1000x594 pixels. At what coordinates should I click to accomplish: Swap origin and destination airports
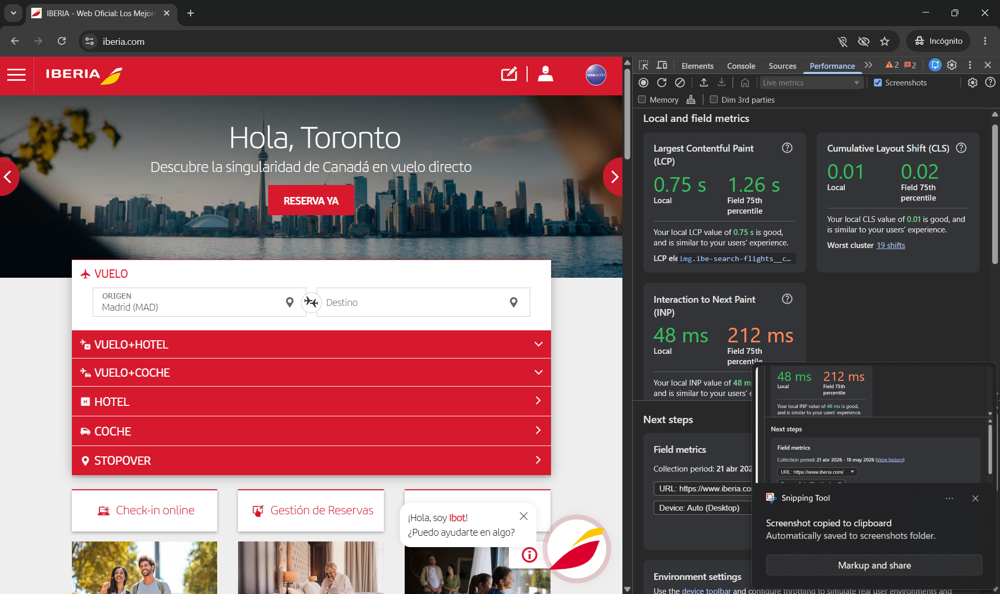tap(311, 302)
